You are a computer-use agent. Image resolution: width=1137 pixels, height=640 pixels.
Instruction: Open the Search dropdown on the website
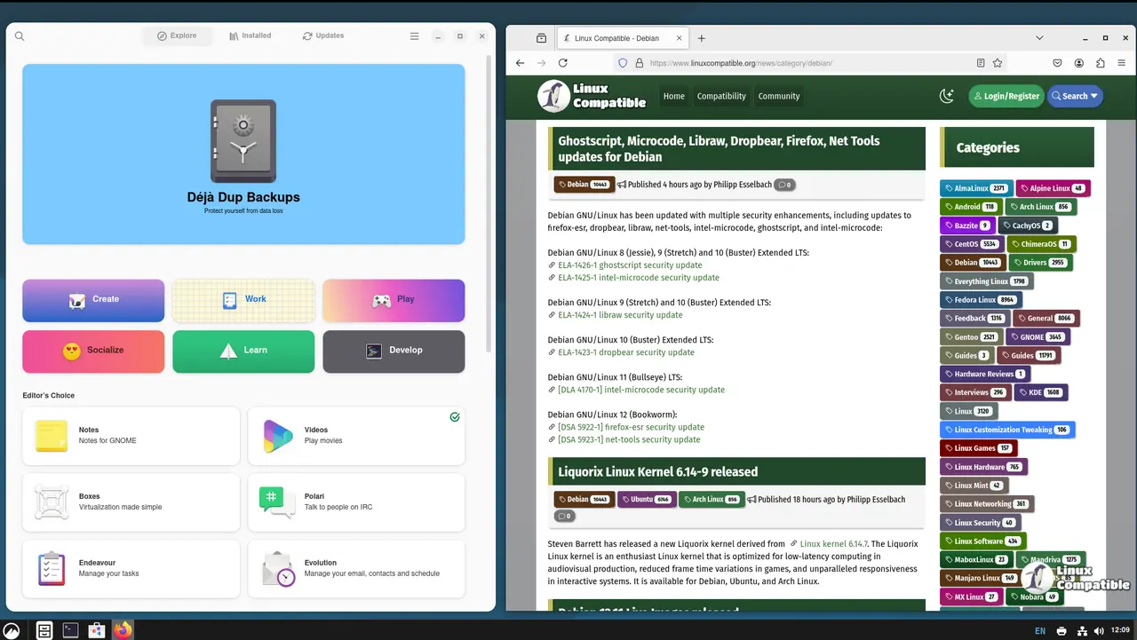point(1075,96)
